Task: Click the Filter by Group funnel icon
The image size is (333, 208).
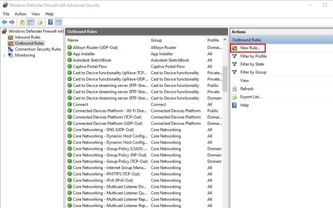Action: pyautogui.click(x=234, y=72)
